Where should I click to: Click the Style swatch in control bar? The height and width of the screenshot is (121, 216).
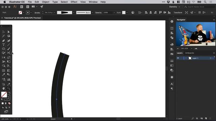(124, 12)
